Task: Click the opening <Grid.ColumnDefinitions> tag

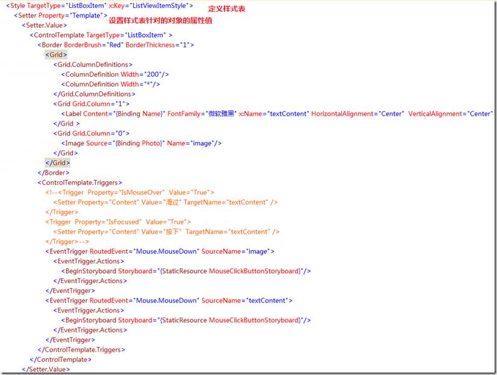Action: [x=93, y=65]
